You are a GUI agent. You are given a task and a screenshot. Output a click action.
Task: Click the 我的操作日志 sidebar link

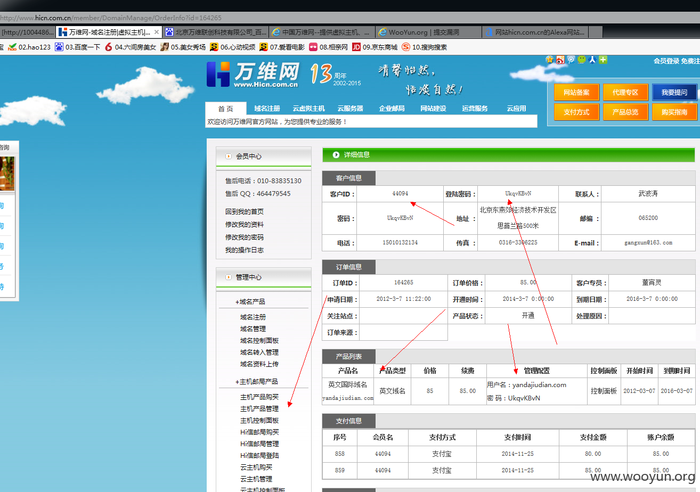click(245, 250)
